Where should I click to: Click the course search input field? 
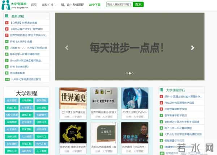[120, 4]
